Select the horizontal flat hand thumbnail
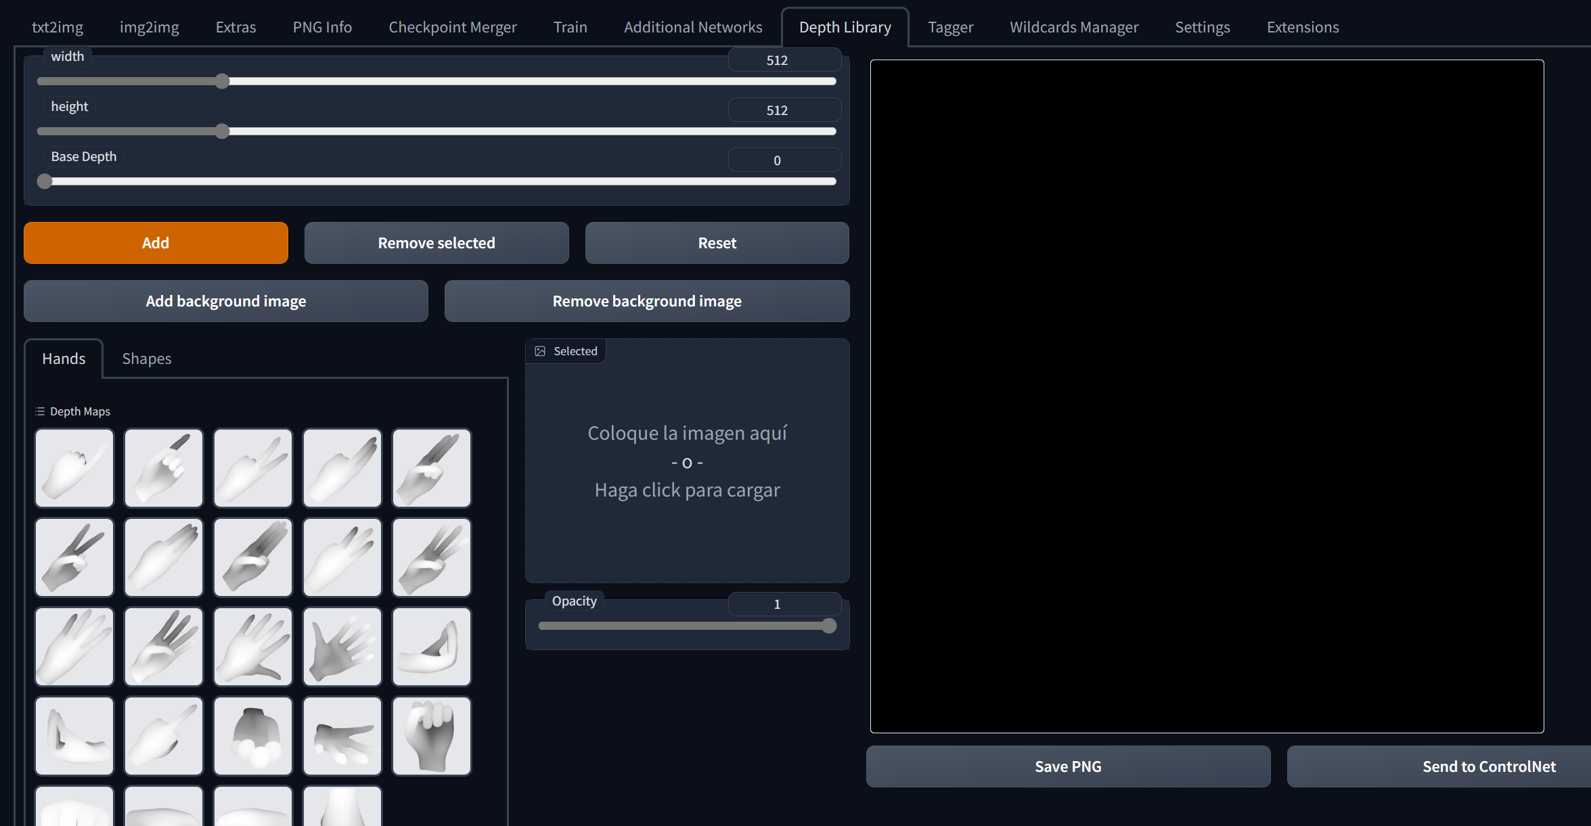 click(342, 735)
